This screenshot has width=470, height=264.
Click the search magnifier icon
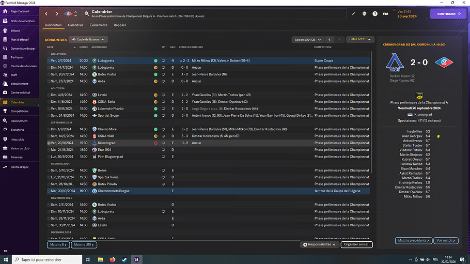click(x=87, y=13)
